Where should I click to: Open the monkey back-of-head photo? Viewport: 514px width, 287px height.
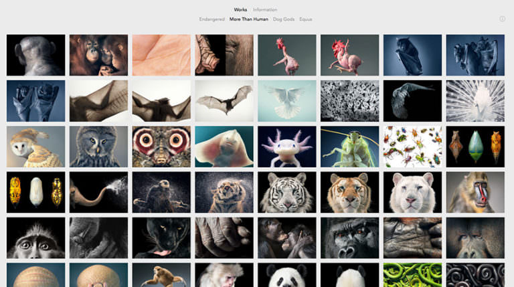click(x=35, y=55)
